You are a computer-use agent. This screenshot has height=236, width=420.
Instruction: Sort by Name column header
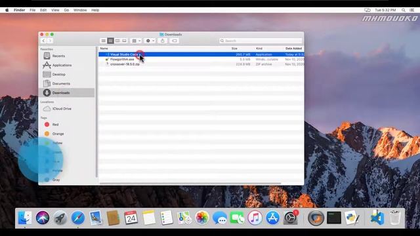pyautogui.click(x=104, y=49)
